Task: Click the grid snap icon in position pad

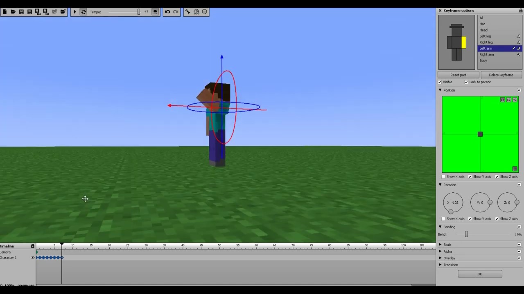Action: tap(515, 169)
